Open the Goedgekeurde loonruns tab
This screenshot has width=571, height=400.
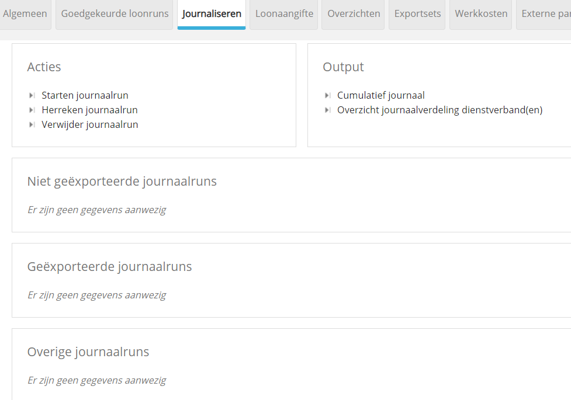click(115, 14)
